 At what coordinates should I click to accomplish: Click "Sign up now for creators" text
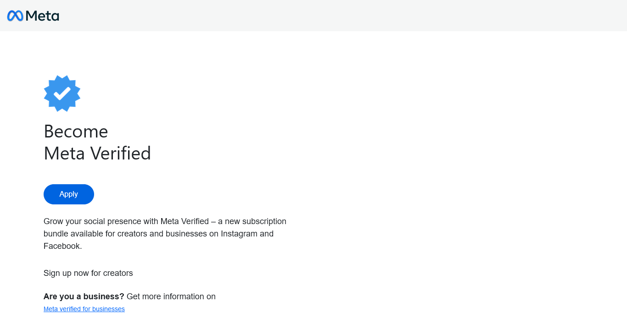(88, 273)
